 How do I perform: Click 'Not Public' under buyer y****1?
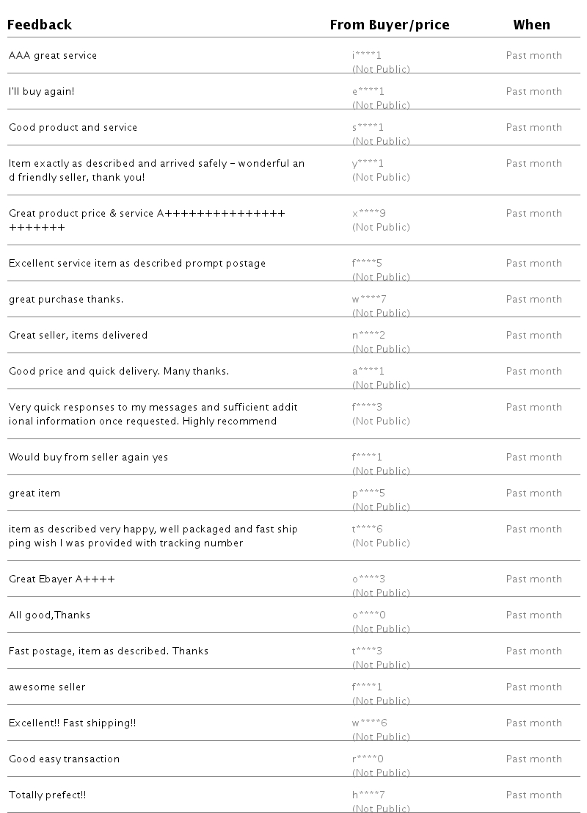(x=381, y=178)
